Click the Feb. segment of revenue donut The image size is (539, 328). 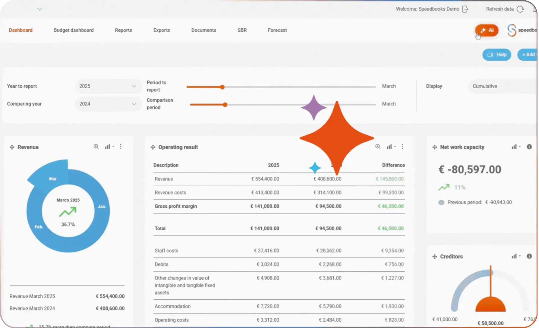pyautogui.click(x=39, y=227)
